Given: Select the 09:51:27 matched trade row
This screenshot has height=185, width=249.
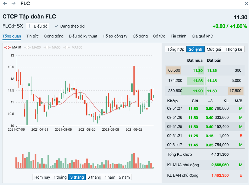Looking at the screenshot, I should [205, 108].
